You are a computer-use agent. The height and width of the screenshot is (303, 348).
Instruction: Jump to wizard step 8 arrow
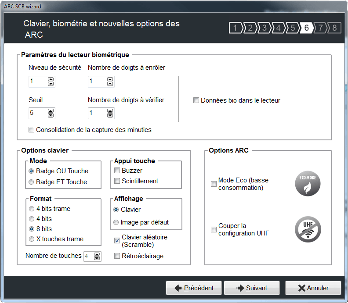point(334,28)
